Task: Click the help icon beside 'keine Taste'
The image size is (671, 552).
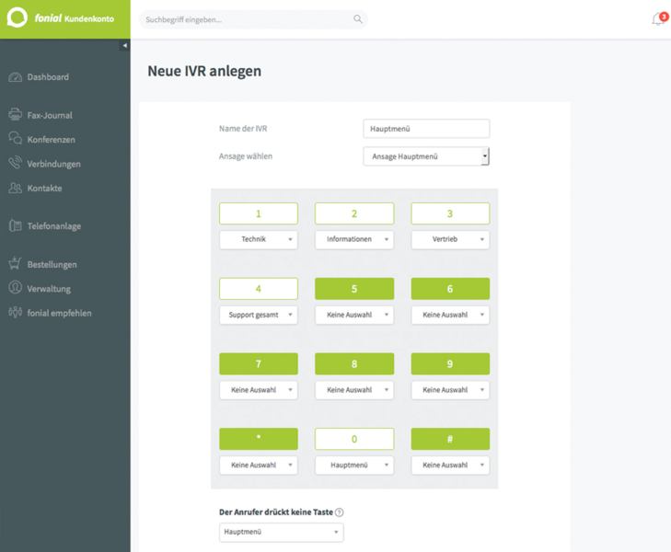Action: click(x=340, y=512)
